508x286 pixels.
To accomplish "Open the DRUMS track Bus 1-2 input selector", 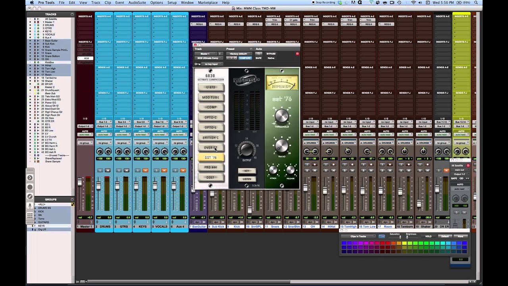I will tap(104, 122).
